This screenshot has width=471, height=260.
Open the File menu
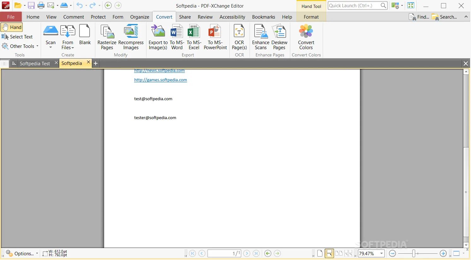[11, 17]
